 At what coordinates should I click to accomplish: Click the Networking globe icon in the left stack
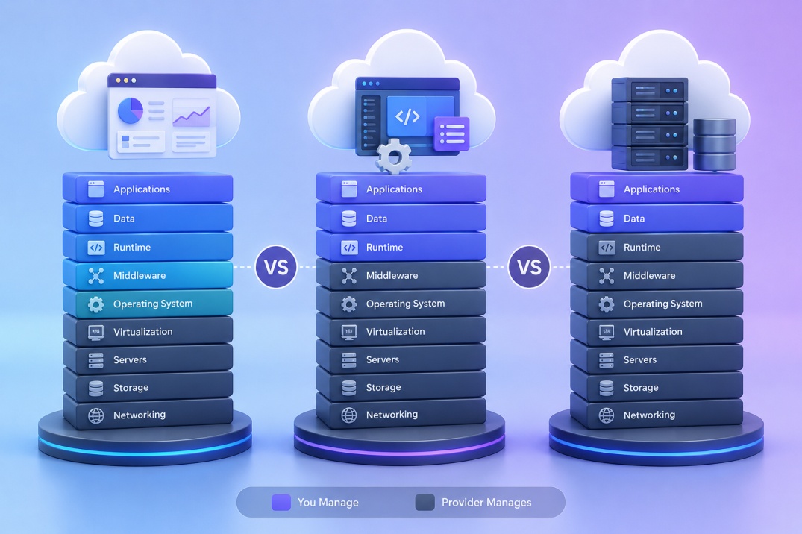(x=95, y=415)
